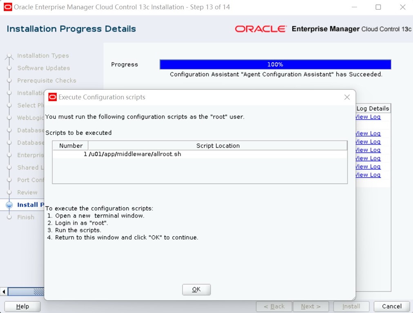Close the installer window
The width and height of the screenshot is (413, 313).
402,7
